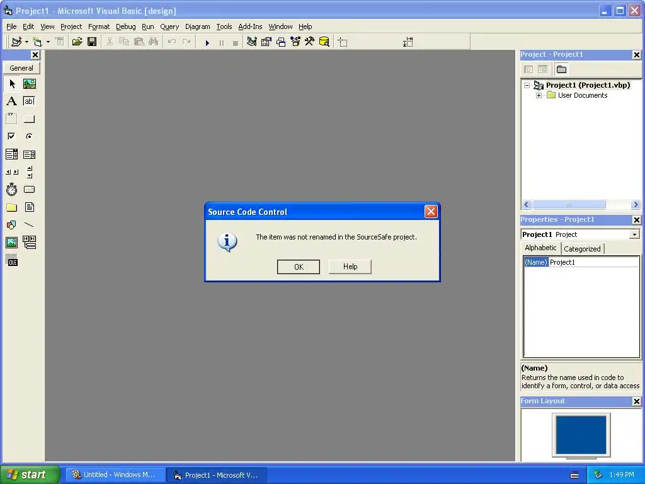Click the General tab in the toolbox

click(x=21, y=68)
